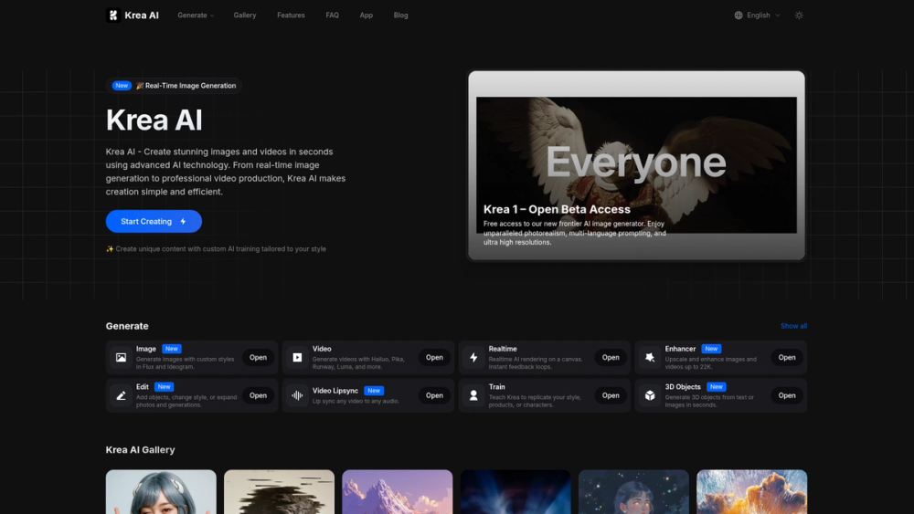
Task: Click the Edit pencil icon
Action: pos(121,395)
